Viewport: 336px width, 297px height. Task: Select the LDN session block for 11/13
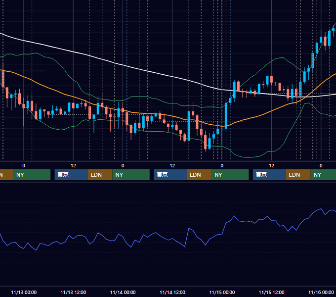tap(100, 175)
